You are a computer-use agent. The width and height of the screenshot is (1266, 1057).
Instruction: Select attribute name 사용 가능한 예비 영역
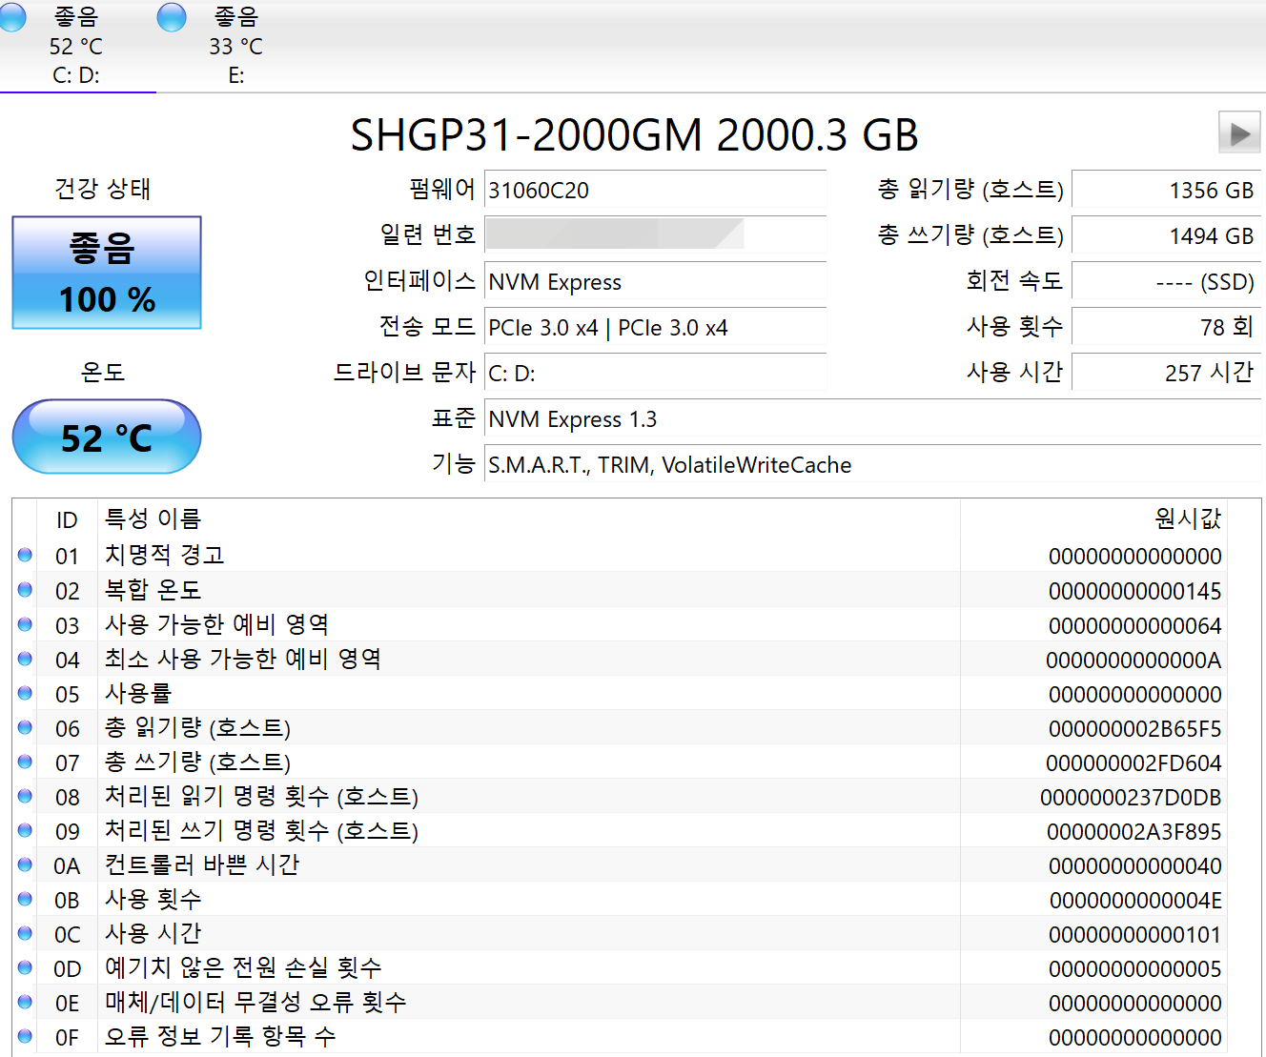coord(216,624)
